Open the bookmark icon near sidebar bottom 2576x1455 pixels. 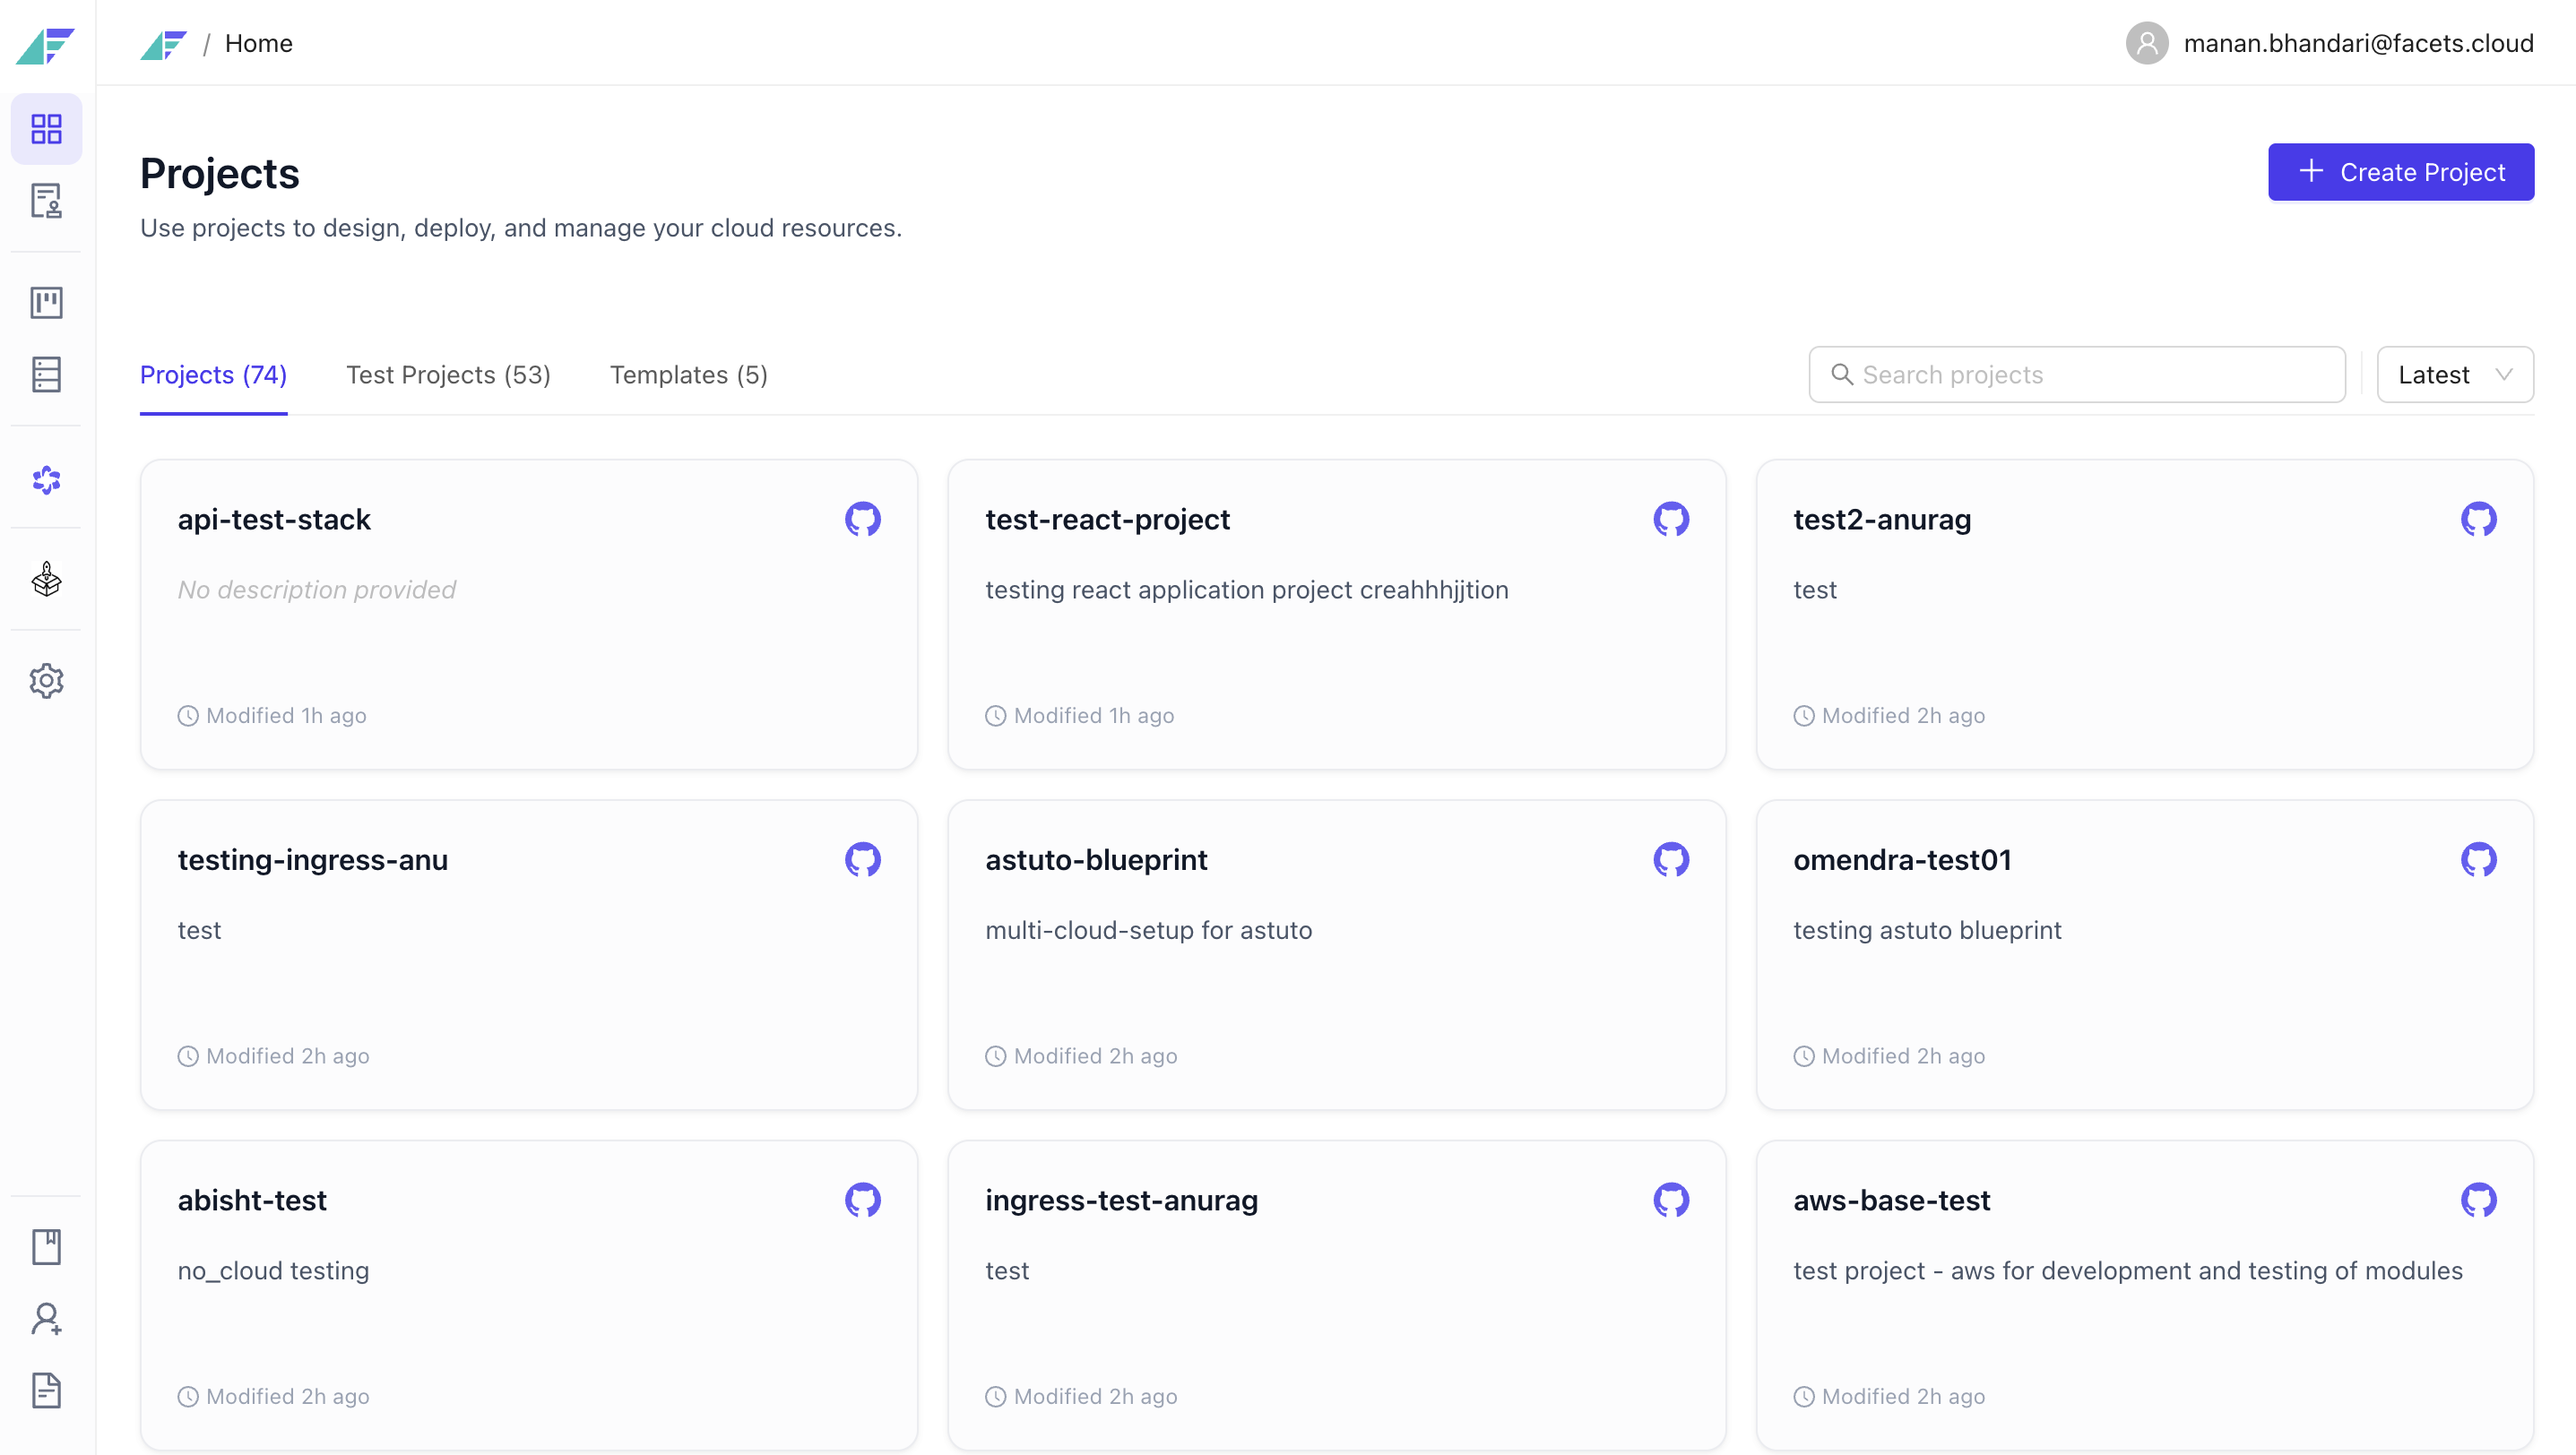tap(46, 1247)
